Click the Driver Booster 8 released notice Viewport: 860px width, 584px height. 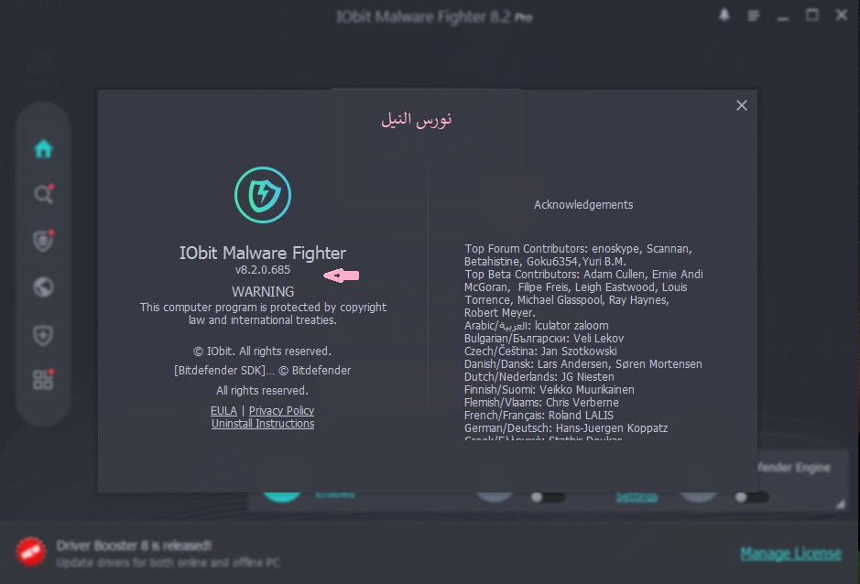(133, 546)
